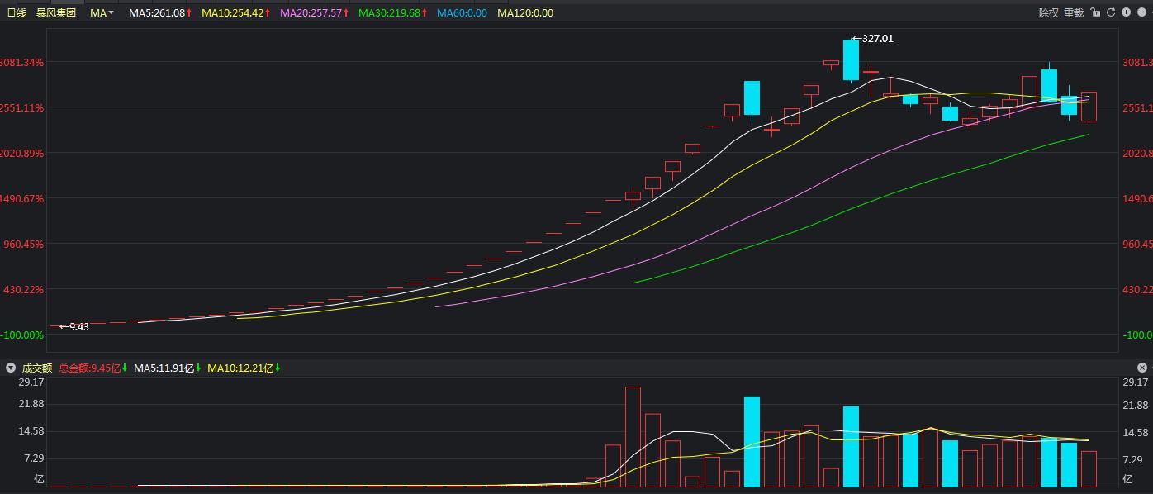Click the green MA30 legend label
The height and width of the screenshot is (494, 1153).
[393, 12]
